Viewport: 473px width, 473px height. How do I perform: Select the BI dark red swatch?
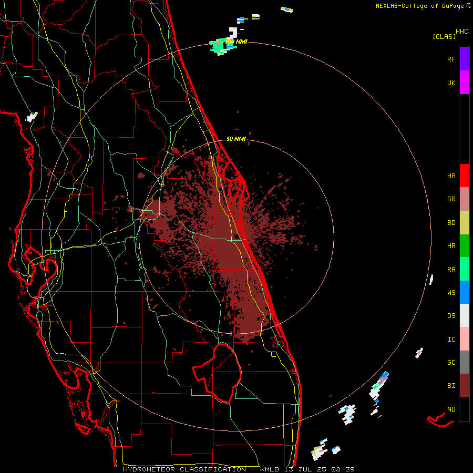tap(464, 386)
